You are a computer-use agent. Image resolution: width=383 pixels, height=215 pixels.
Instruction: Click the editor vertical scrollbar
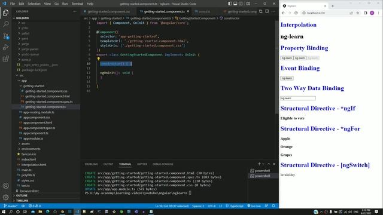tap(276, 67)
